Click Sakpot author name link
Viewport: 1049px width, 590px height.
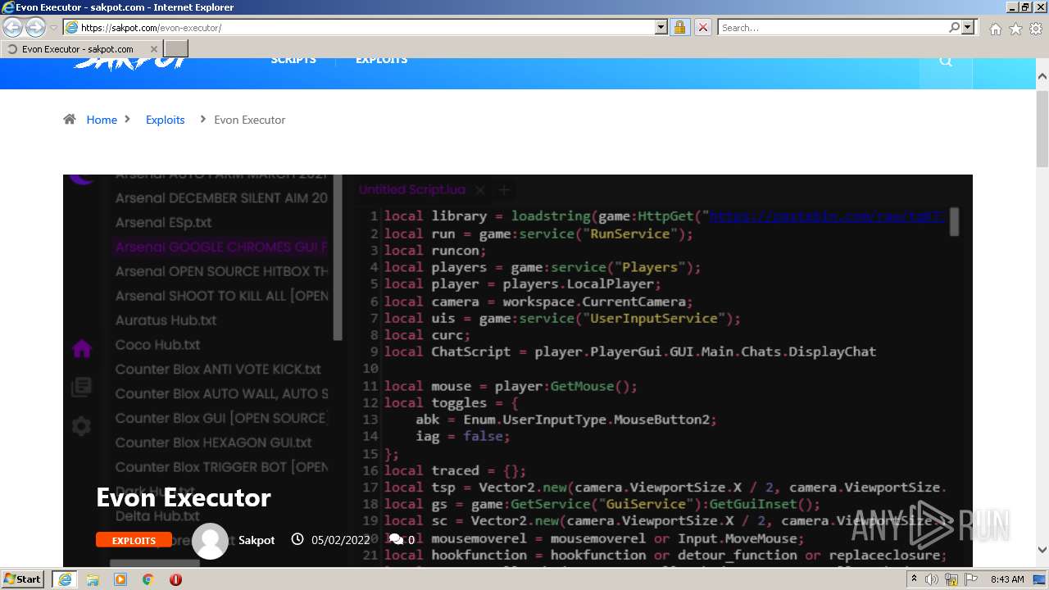pyautogui.click(x=257, y=540)
